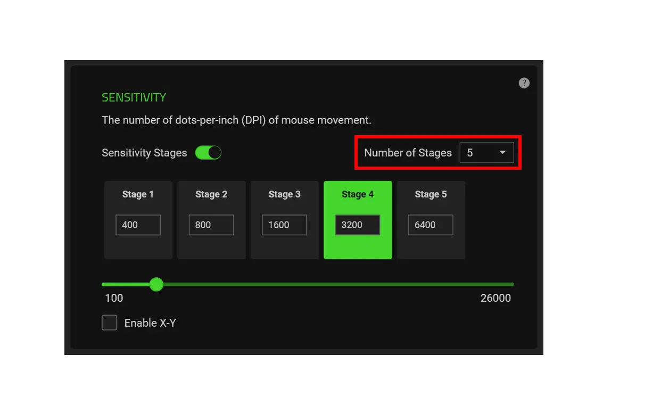661x405 pixels.
Task: Click the 400 DPI input field
Action: coord(138,225)
